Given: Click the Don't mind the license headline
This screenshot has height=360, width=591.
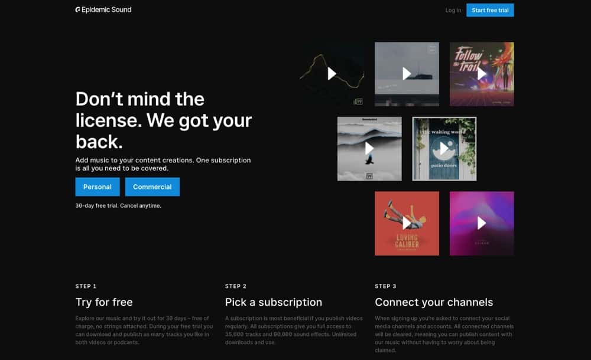Looking at the screenshot, I should [x=164, y=120].
